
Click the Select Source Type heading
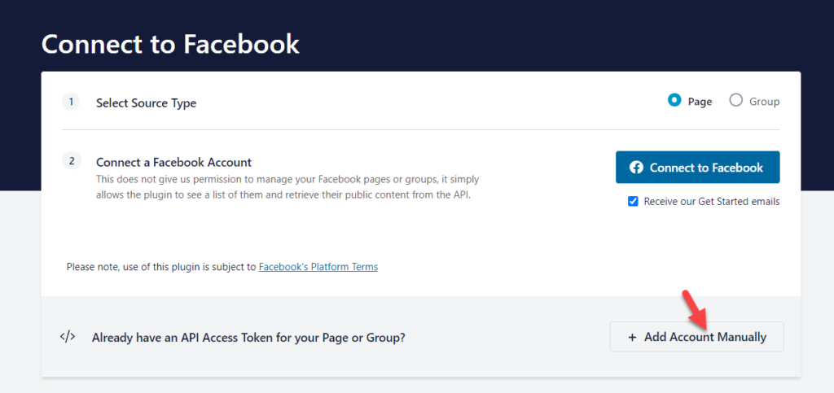pos(147,103)
